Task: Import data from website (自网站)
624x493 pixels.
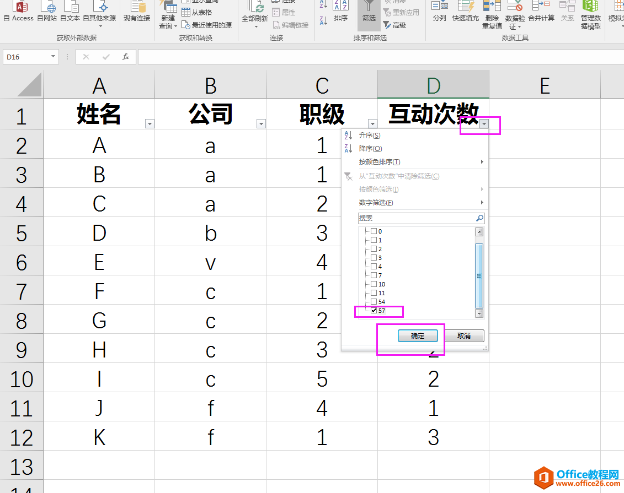Action: click(x=47, y=11)
